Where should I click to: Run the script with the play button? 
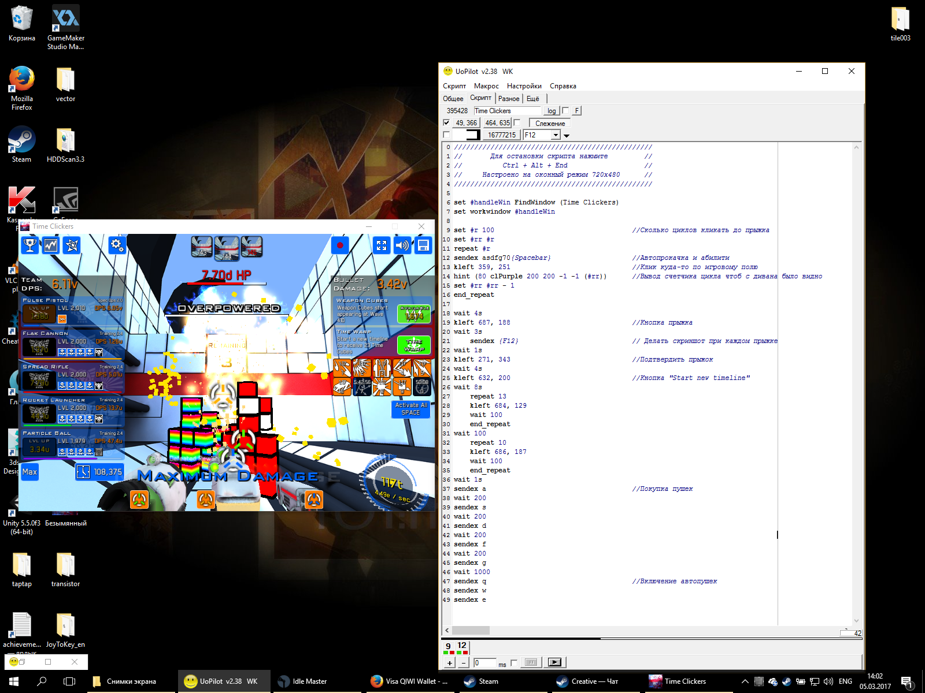[554, 662]
